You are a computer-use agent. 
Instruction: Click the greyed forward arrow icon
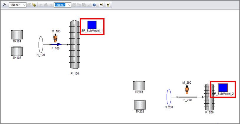[51, 5]
